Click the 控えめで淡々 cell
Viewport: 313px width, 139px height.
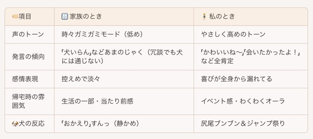click(x=124, y=79)
